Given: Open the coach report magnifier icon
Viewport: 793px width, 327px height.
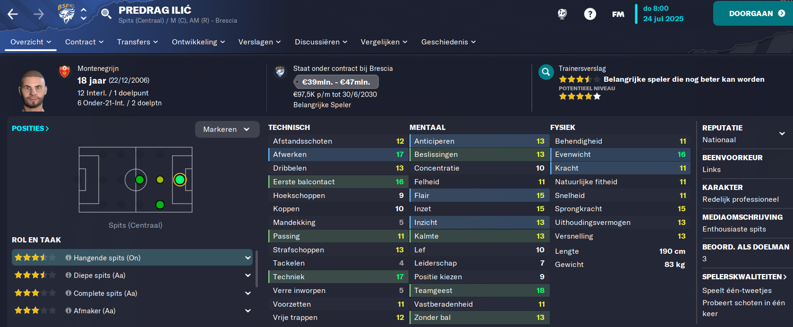Looking at the screenshot, I should click(x=546, y=72).
